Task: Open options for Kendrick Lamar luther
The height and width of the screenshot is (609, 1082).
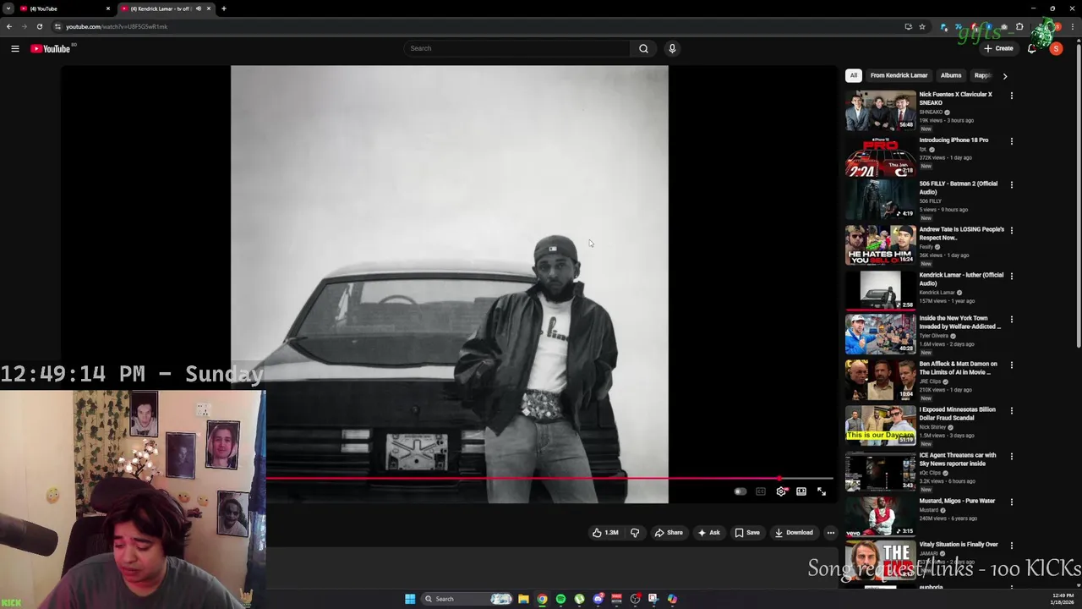Action: 1012,276
